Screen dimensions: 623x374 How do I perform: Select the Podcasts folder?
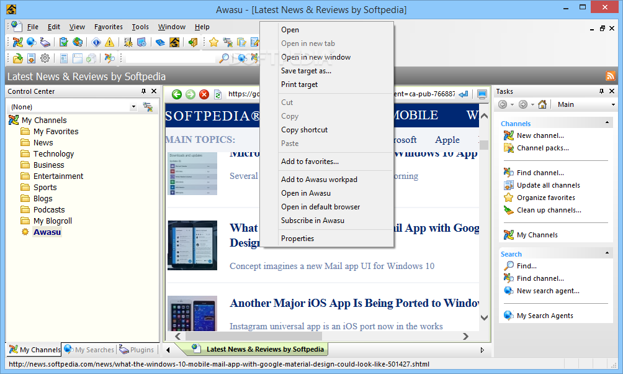49,210
